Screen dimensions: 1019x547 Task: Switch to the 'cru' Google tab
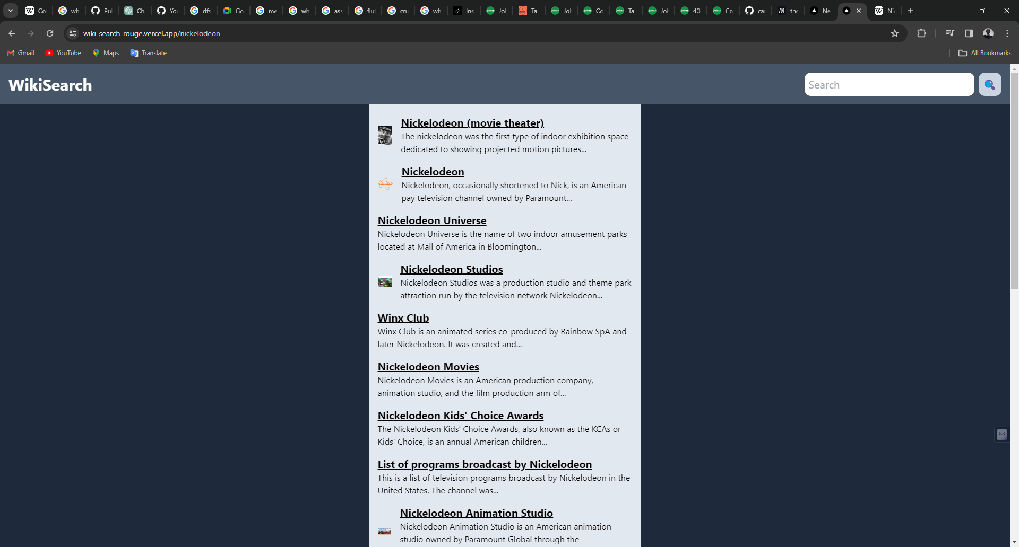click(x=398, y=11)
